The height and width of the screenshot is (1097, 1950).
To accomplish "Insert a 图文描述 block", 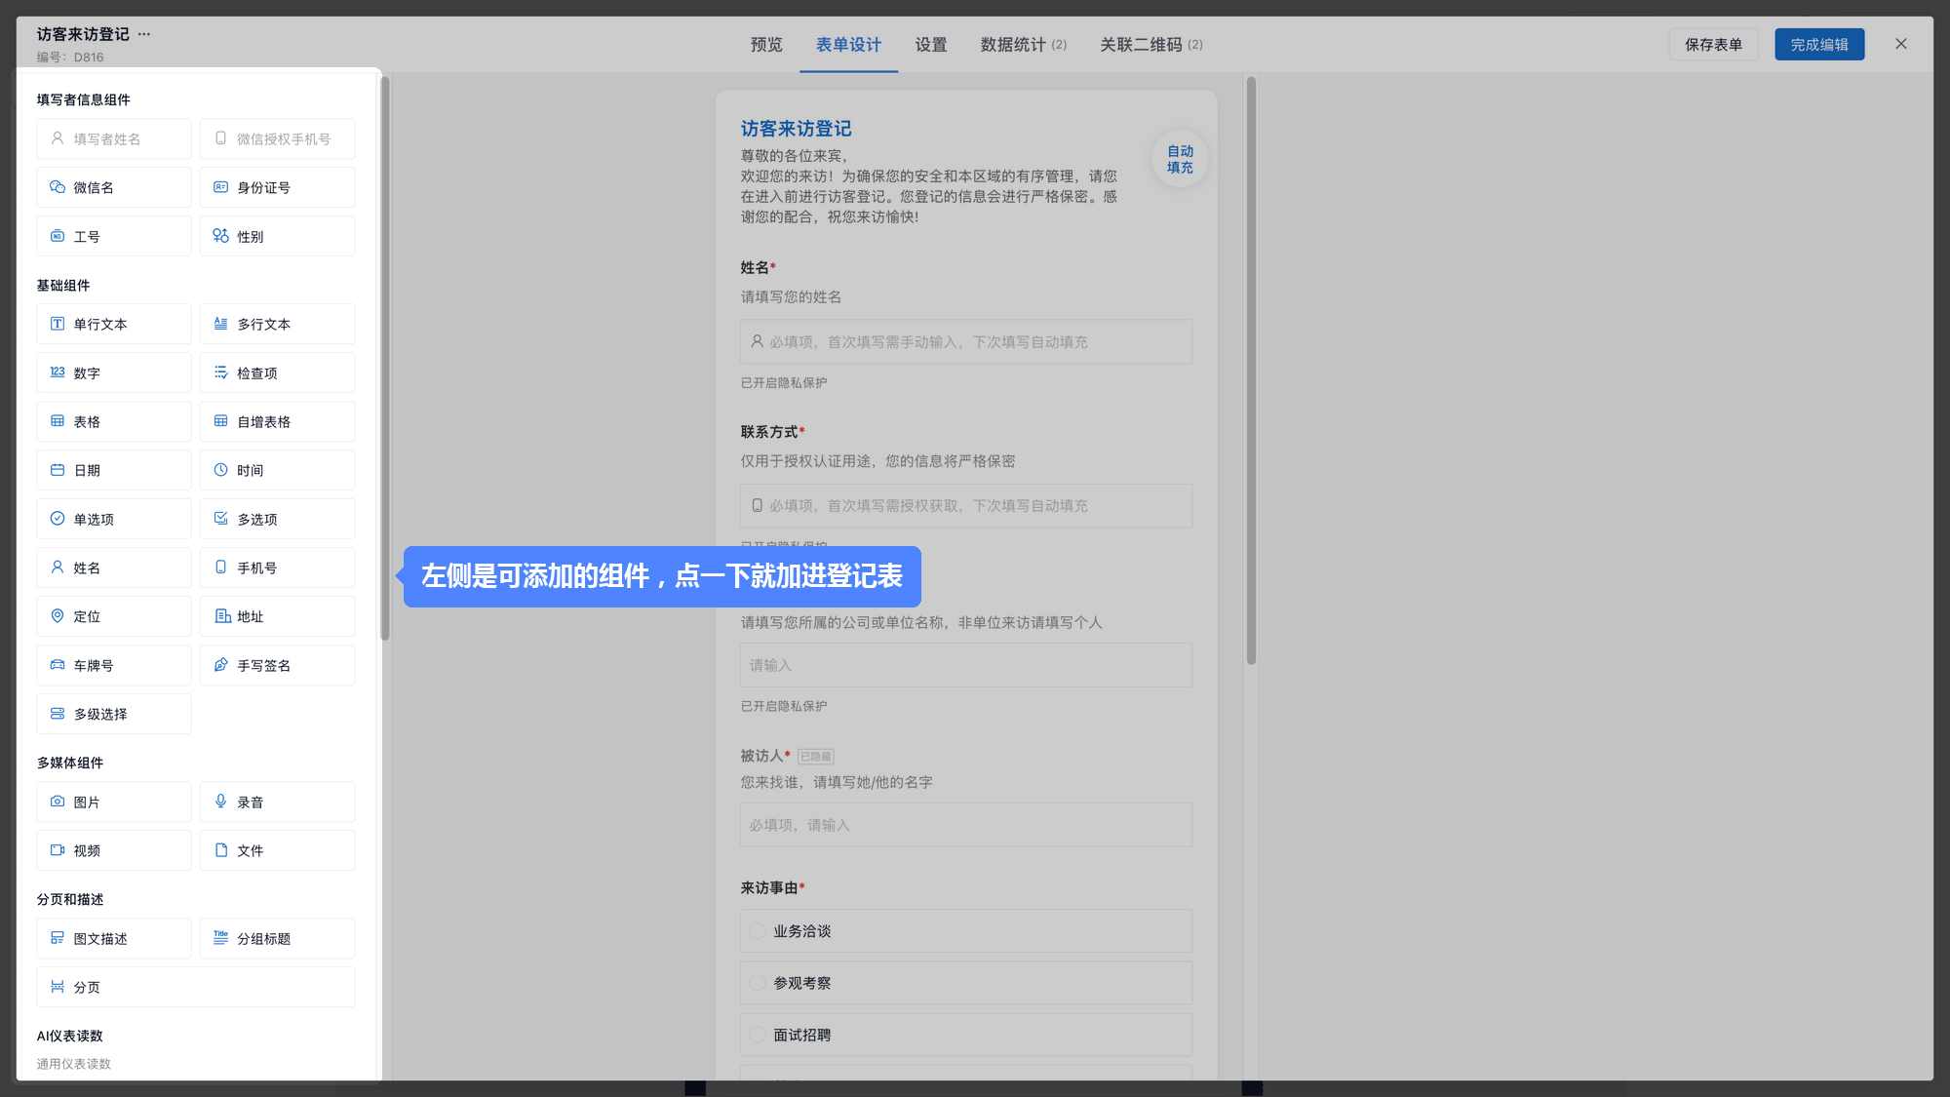I will tap(114, 938).
